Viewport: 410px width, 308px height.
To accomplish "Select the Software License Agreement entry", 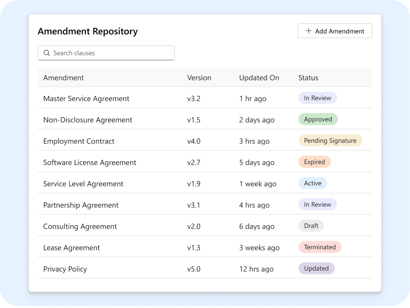I will point(205,161).
